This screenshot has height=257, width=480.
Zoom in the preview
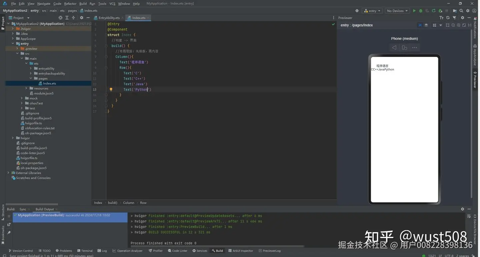(459, 25)
